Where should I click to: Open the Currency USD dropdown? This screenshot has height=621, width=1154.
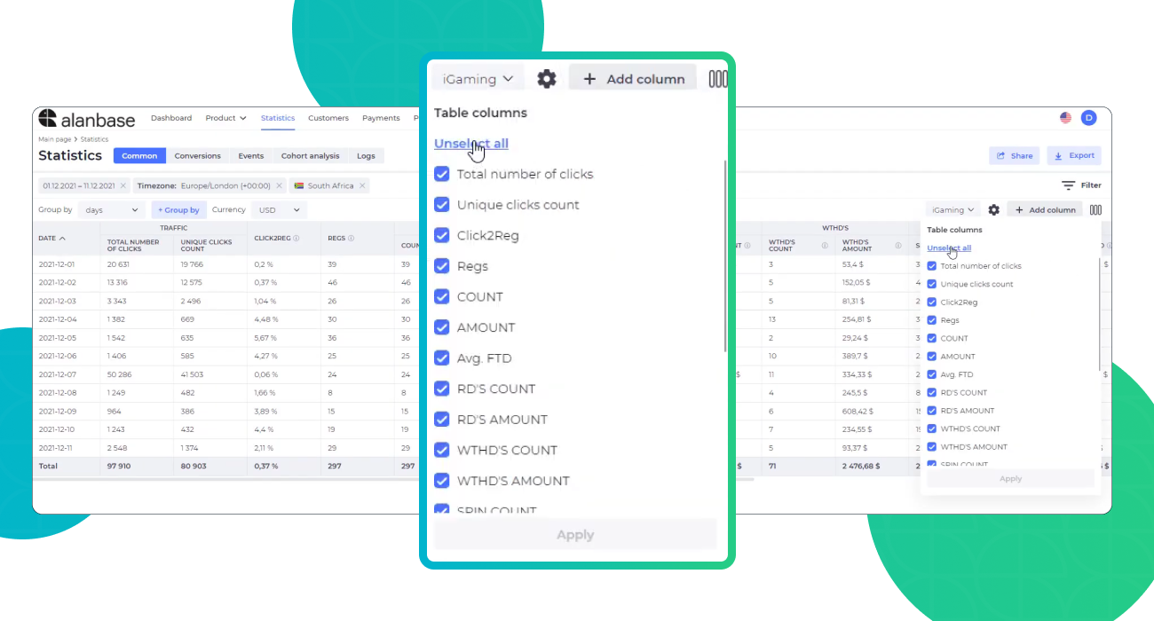279,210
